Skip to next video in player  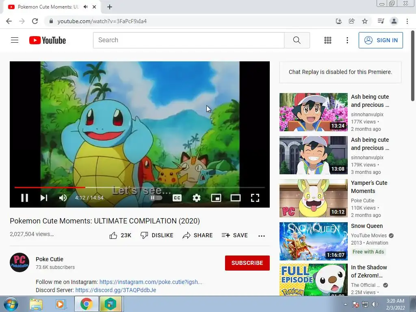(x=44, y=198)
